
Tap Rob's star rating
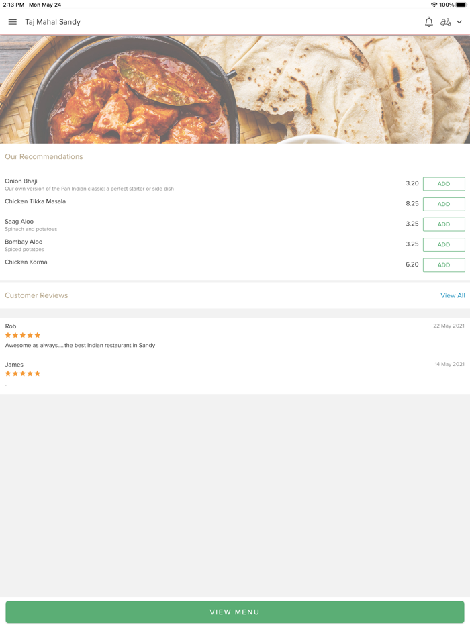pos(23,335)
